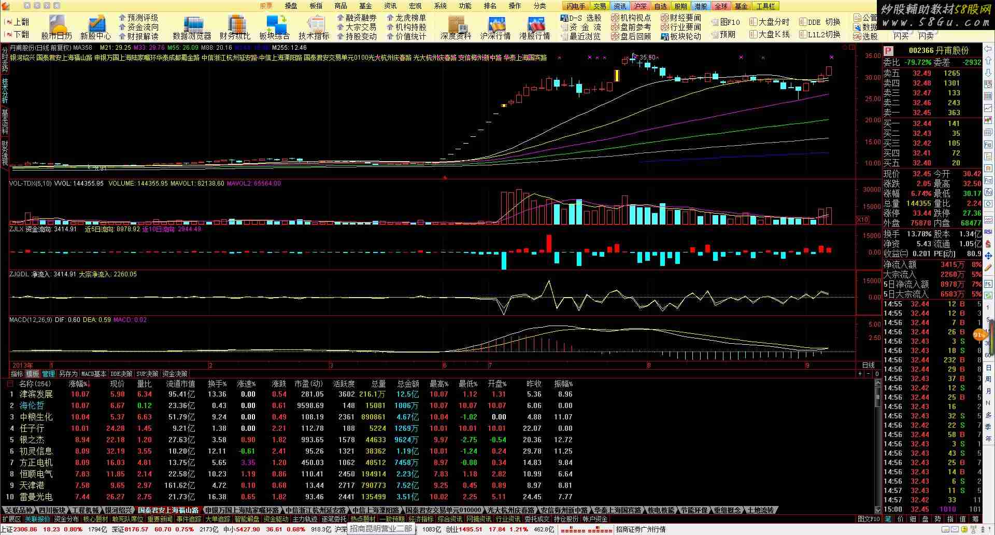Open the 技术指标 technical indicators icon
The height and width of the screenshot is (535, 995).
314,27
